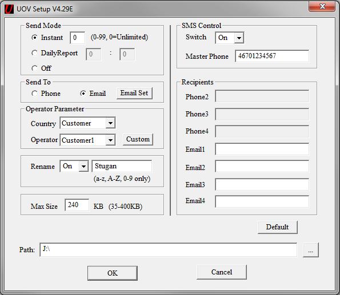Open the Country dropdown list

pyautogui.click(x=110, y=123)
